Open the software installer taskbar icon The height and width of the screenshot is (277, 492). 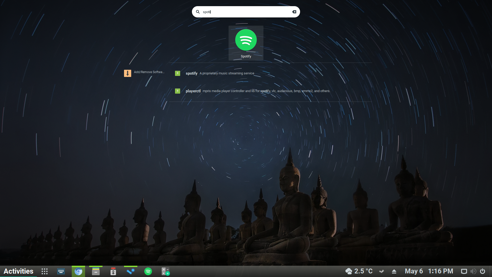(x=113, y=271)
